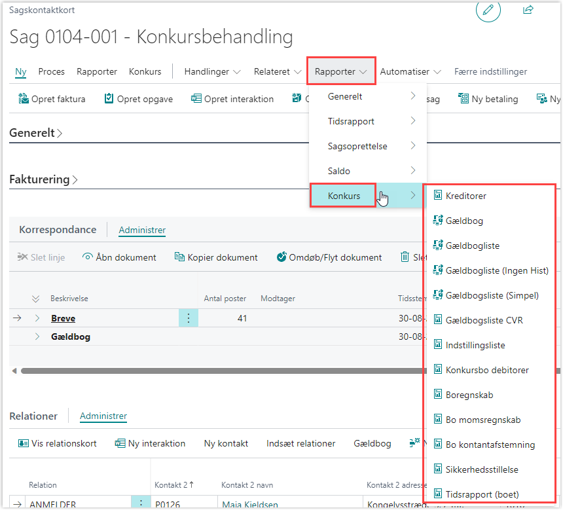Open the Handlinger dropdown menu

pyautogui.click(x=212, y=71)
